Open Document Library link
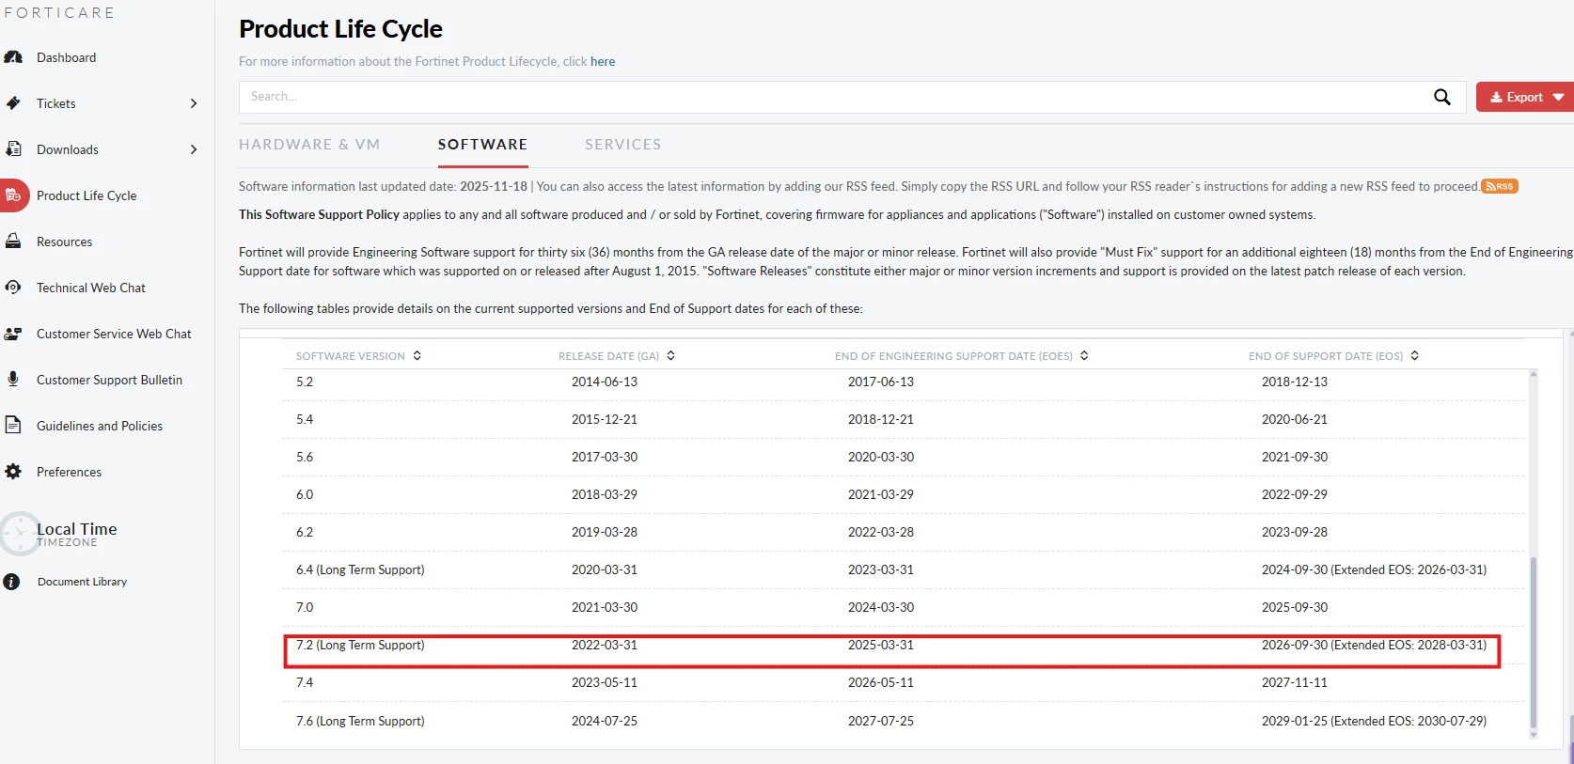This screenshot has height=764, width=1574. (82, 582)
